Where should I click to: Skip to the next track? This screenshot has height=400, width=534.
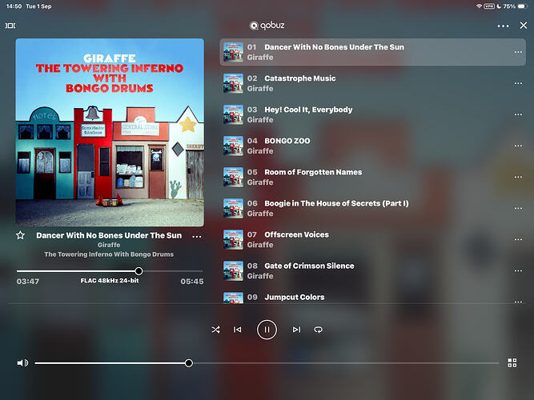(297, 330)
